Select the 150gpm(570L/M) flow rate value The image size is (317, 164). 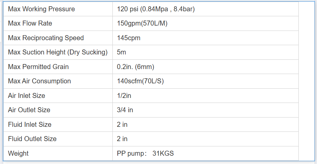[x=142, y=23]
